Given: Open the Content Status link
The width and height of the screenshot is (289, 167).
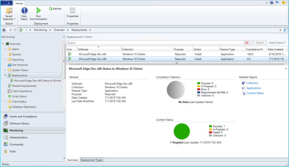Looking at the screenshot, I should [x=255, y=93].
